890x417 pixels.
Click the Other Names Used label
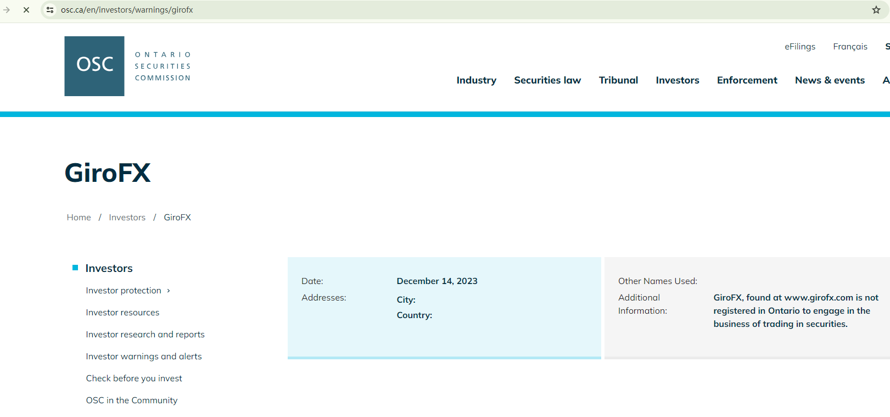[658, 281]
